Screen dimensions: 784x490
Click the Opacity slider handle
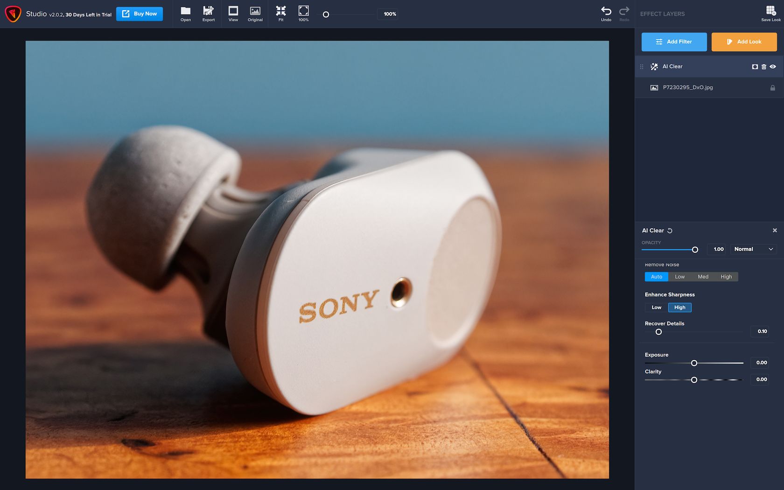point(695,250)
